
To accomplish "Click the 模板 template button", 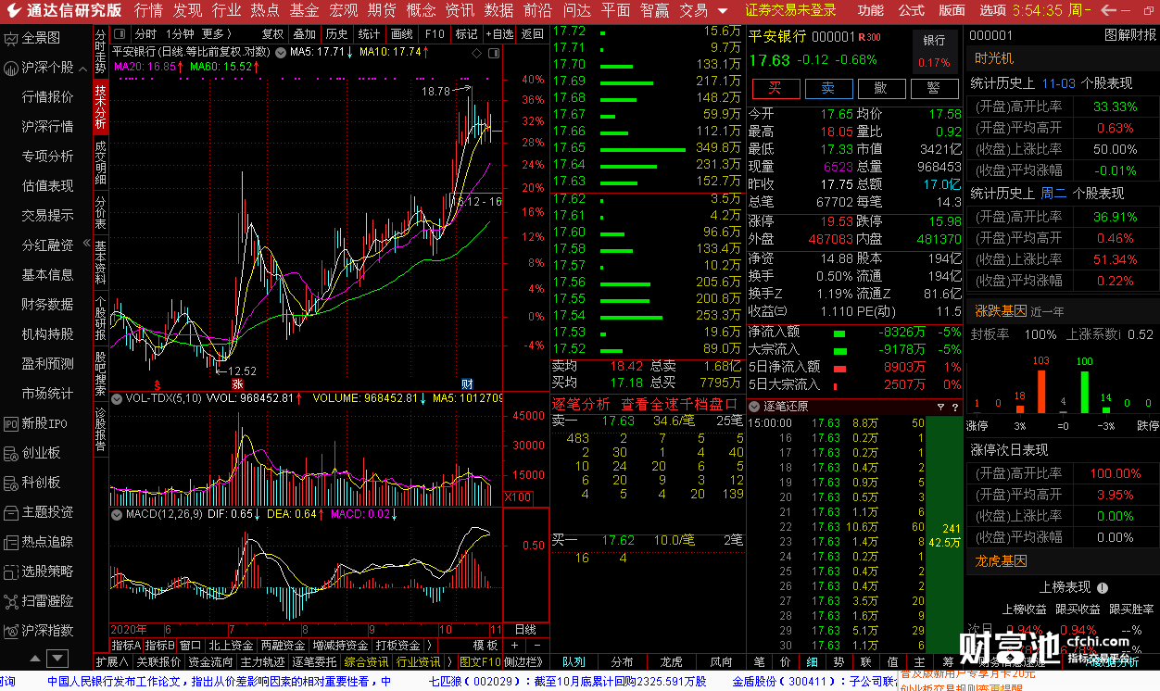I will 485,645.
